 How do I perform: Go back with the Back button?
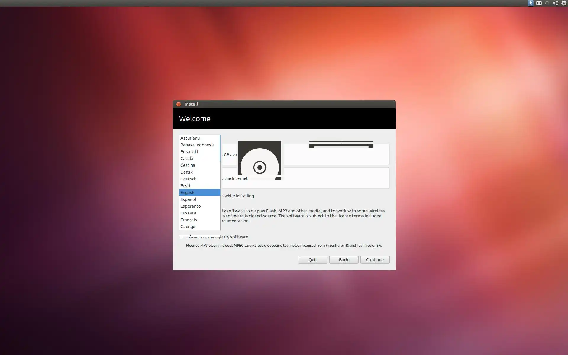click(343, 259)
